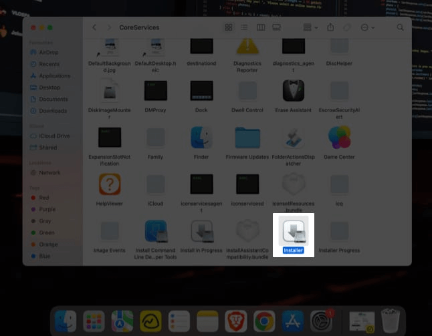Image resolution: width=432 pixels, height=336 pixels.
Task: Select the Install Command Line Developer Tools icon
Action: [156, 231]
